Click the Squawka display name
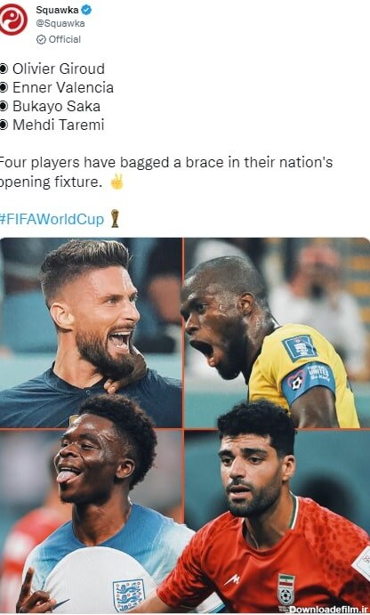Viewport: 370px width, 615px height. [x=57, y=10]
